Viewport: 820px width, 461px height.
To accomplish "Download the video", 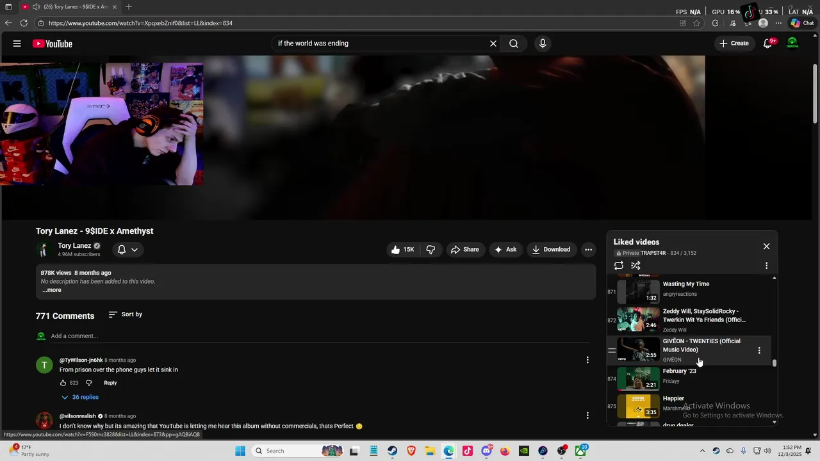I will [x=551, y=250].
